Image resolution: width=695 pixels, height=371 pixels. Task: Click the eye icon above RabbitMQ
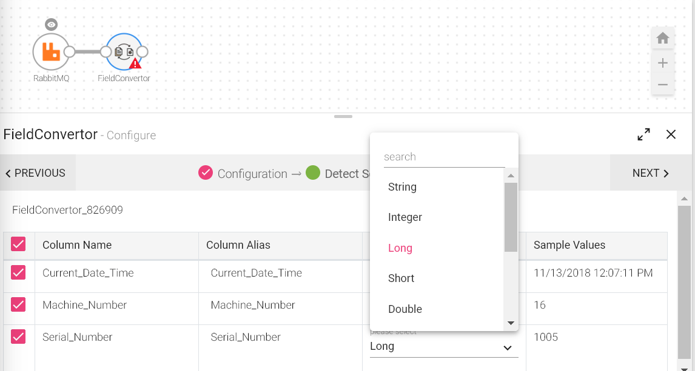[52, 25]
